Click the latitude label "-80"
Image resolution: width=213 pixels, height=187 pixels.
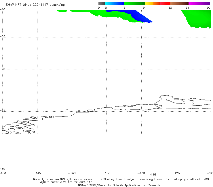[x=3, y=169]
